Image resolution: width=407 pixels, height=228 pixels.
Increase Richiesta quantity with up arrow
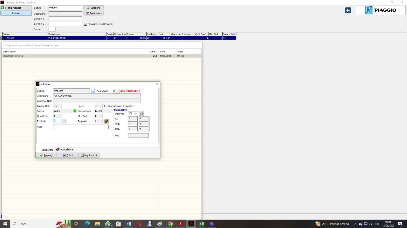[x=64, y=120]
